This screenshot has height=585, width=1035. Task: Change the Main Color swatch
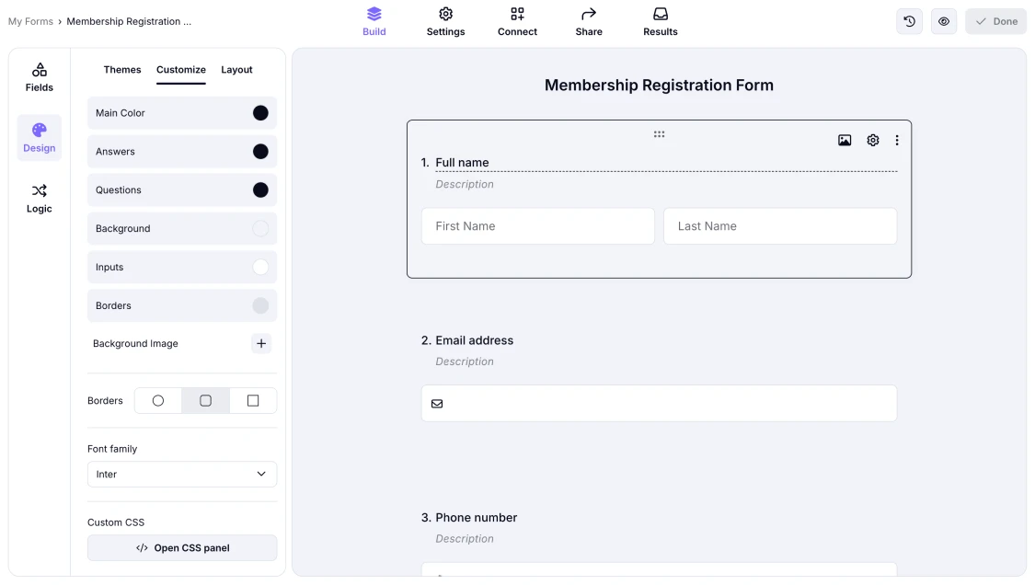[x=260, y=113]
